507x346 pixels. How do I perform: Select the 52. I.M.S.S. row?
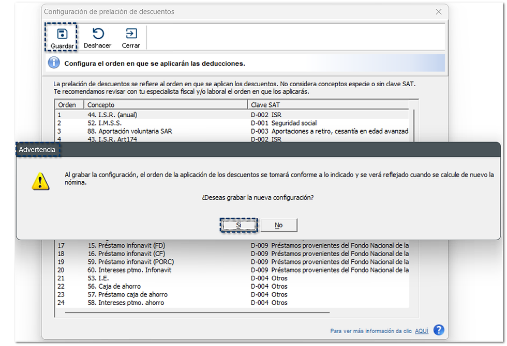(232, 123)
